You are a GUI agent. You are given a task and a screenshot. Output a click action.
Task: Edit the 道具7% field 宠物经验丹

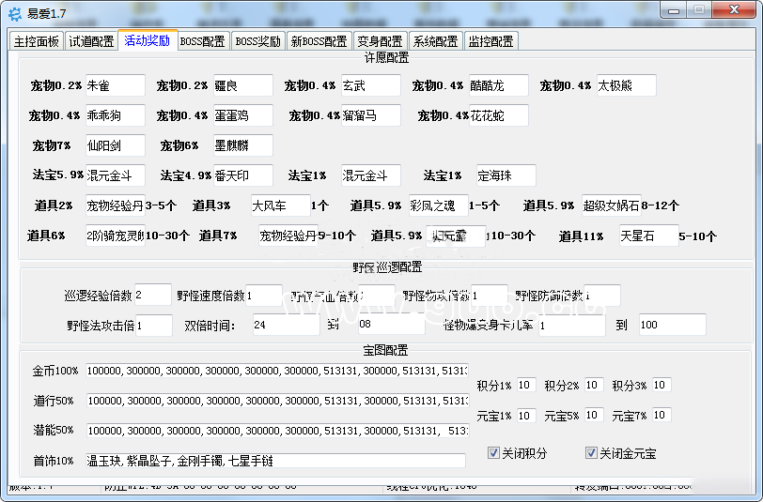point(288,236)
